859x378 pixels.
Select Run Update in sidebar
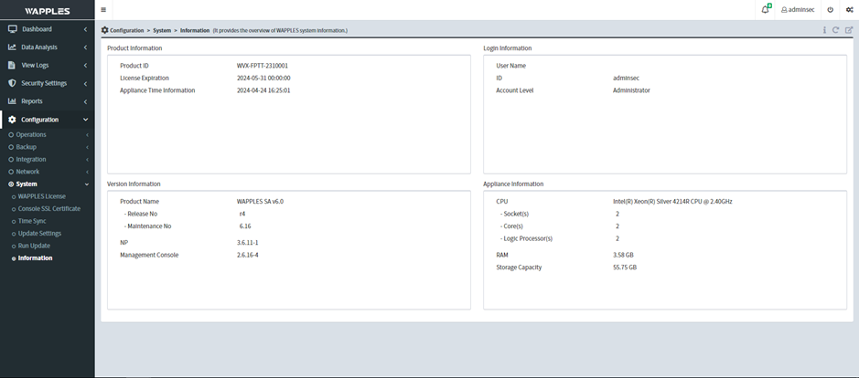click(36, 246)
